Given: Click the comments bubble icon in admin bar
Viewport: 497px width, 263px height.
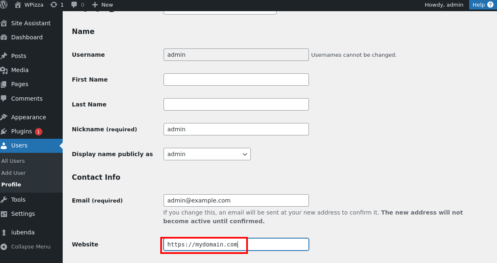Looking at the screenshot, I should [x=74, y=5].
